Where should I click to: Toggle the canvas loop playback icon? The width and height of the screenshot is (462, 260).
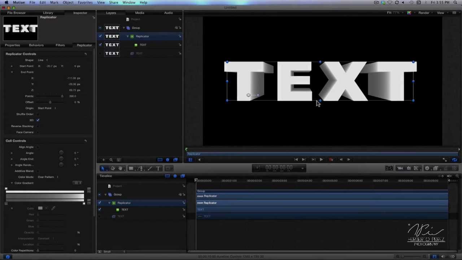454,160
